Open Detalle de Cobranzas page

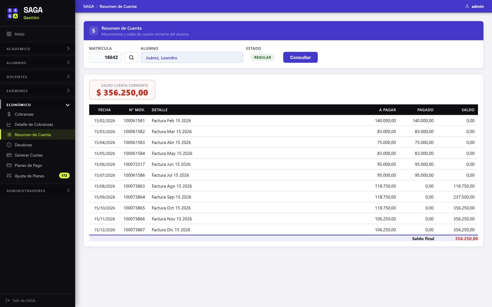point(38,124)
